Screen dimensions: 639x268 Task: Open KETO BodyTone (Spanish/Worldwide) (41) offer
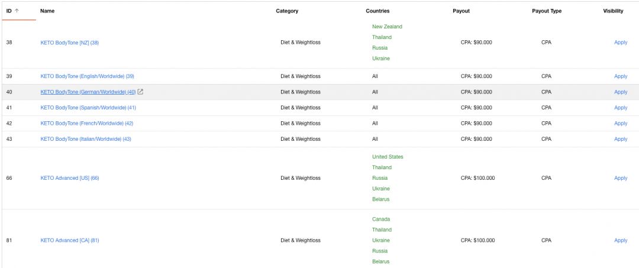[88, 108]
